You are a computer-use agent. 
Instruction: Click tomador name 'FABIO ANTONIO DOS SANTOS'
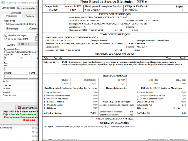(x=81, y=37)
